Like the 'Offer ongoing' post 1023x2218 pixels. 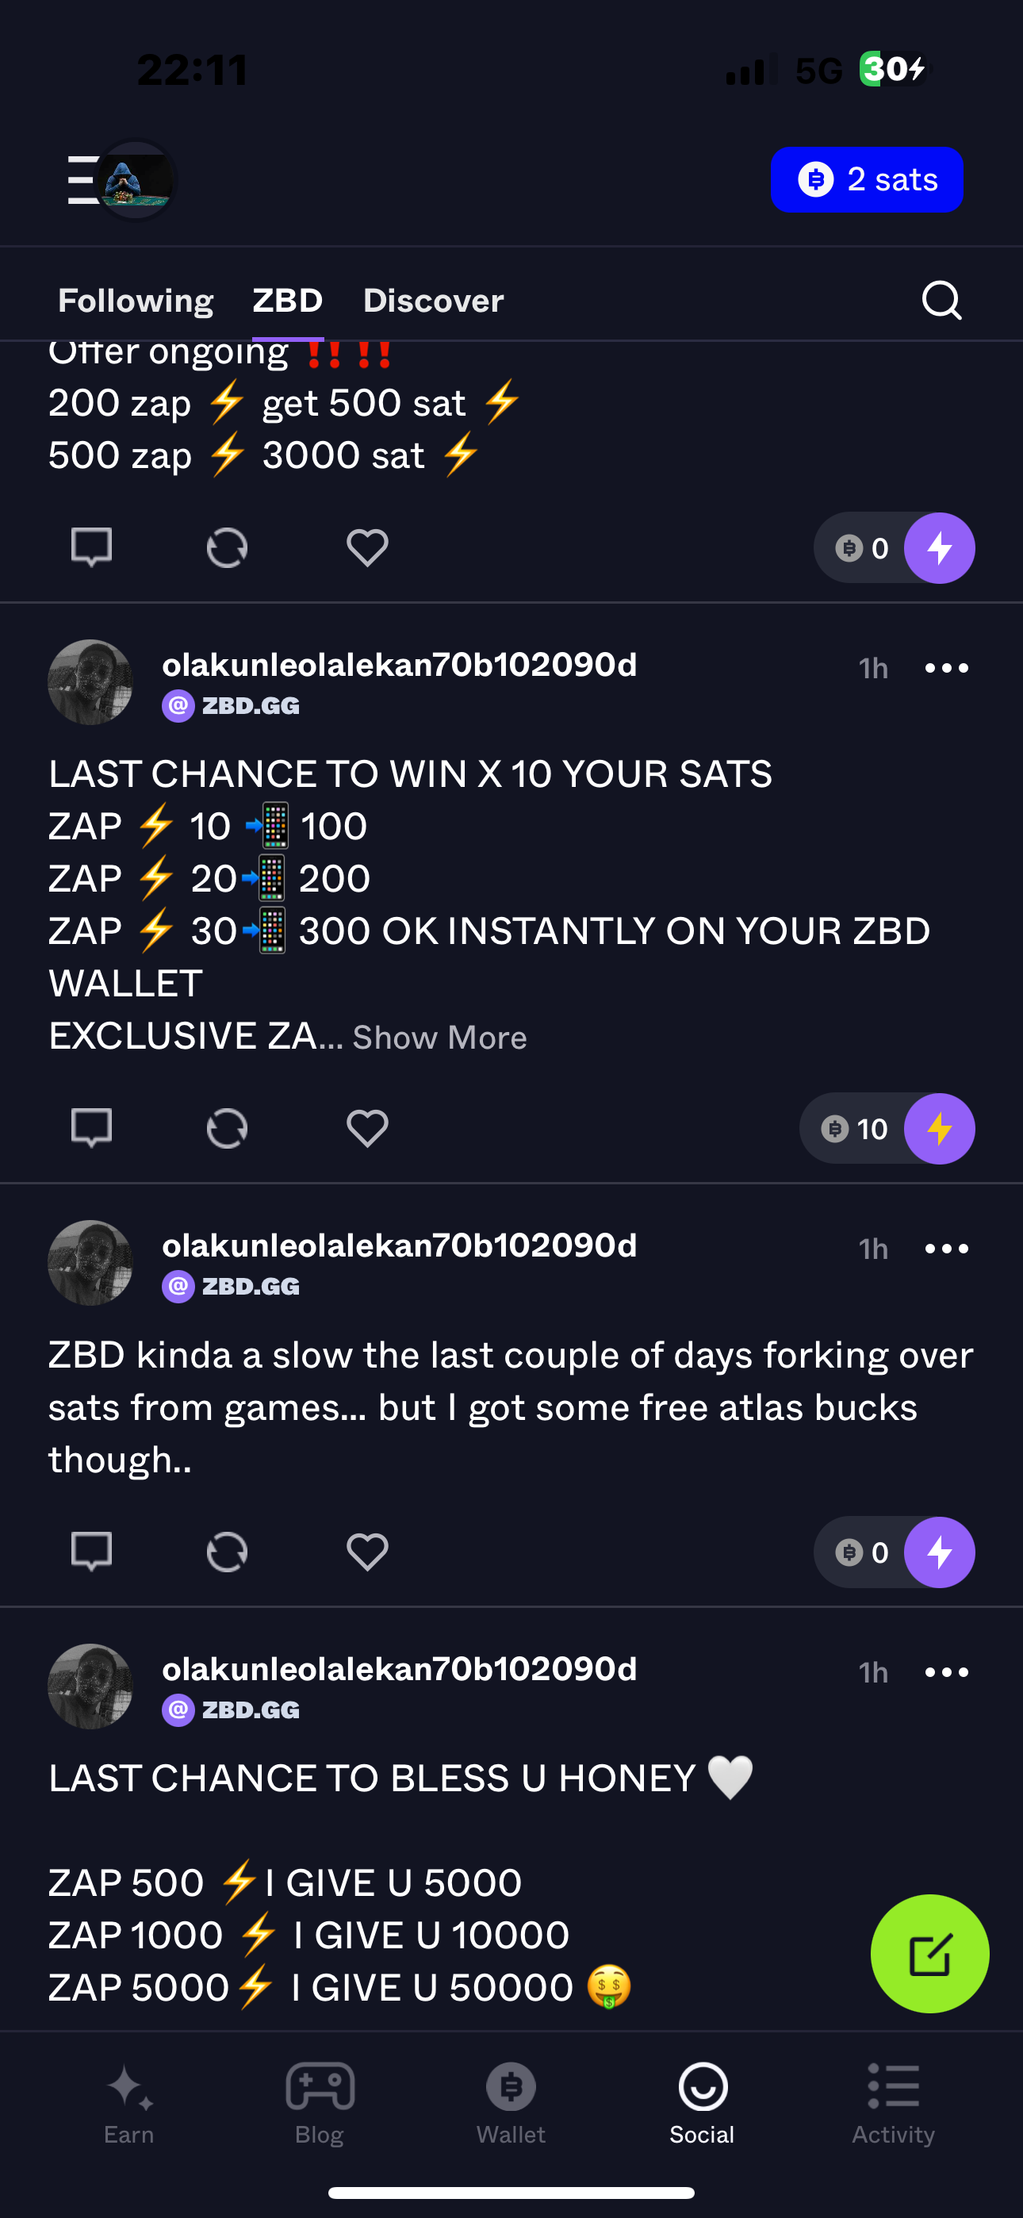point(368,547)
